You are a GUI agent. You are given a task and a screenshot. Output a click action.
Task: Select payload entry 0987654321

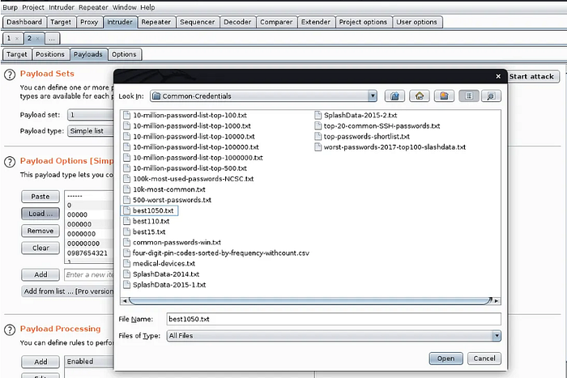click(x=87, y=253)
